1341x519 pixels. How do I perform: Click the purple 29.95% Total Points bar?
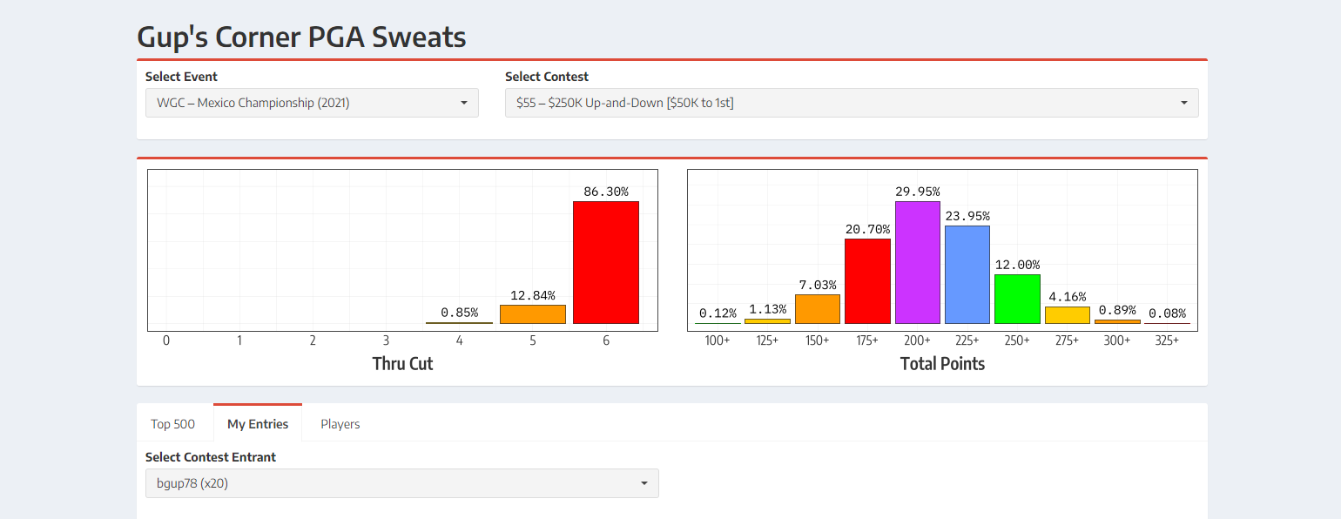pyautogui.click(x=918, y=263)
